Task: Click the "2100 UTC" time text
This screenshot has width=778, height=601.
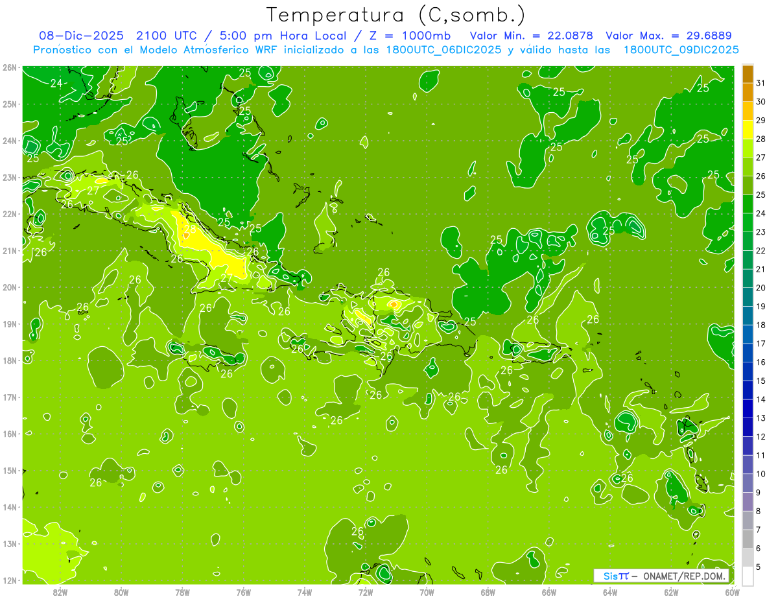Action: pos(167,35)
